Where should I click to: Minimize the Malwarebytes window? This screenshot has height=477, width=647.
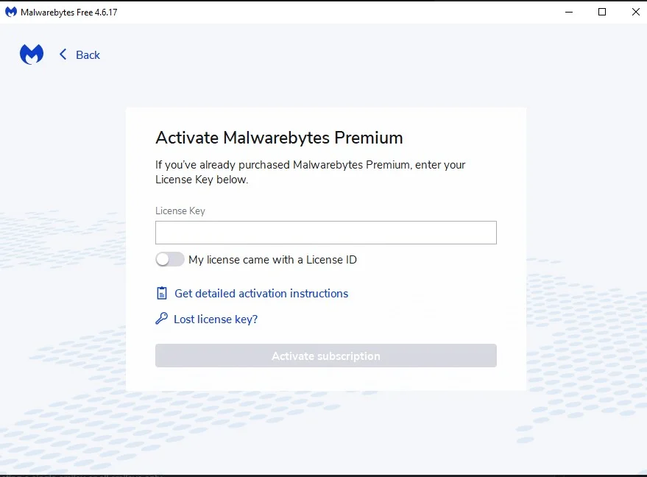coord(569,12)
